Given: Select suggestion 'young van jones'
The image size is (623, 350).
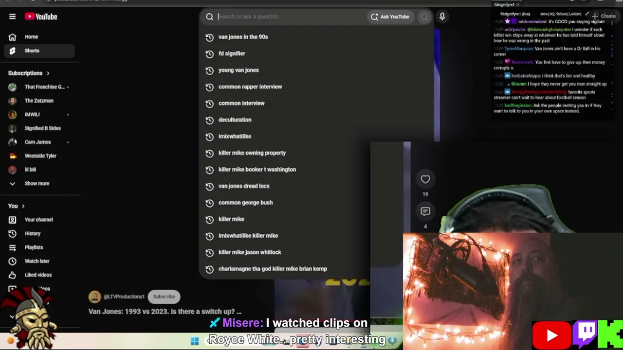Looking at the screenshot, I should click(x=316, y=70).
